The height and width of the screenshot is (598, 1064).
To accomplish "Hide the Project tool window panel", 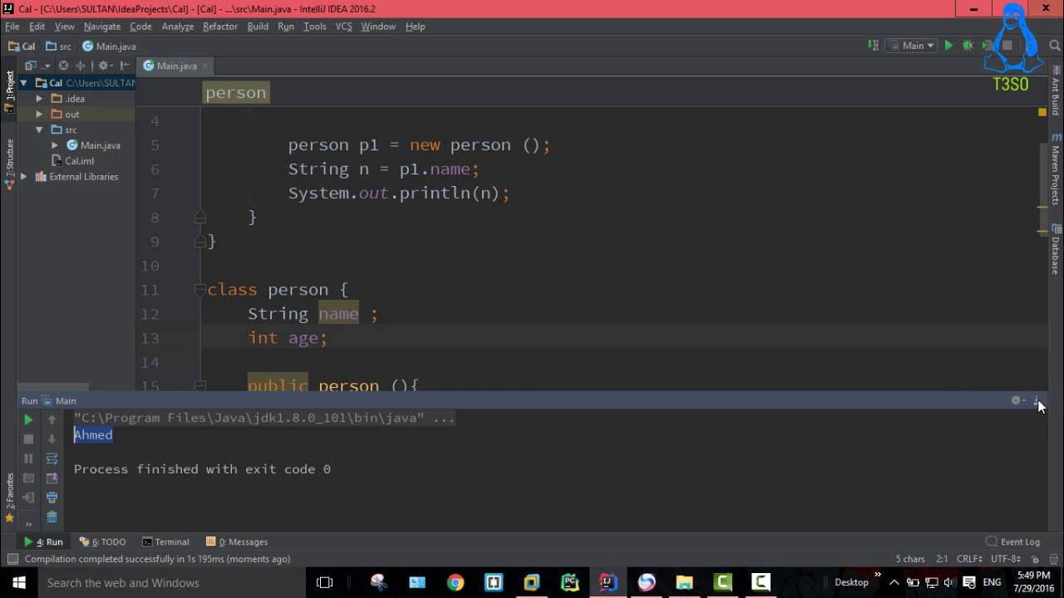I will coord(123,66).
